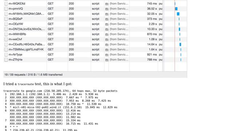The height and width of the screenshot is (131, 233).
Task: Click the 10.33 s time value
Action: [x=152, y=29]
